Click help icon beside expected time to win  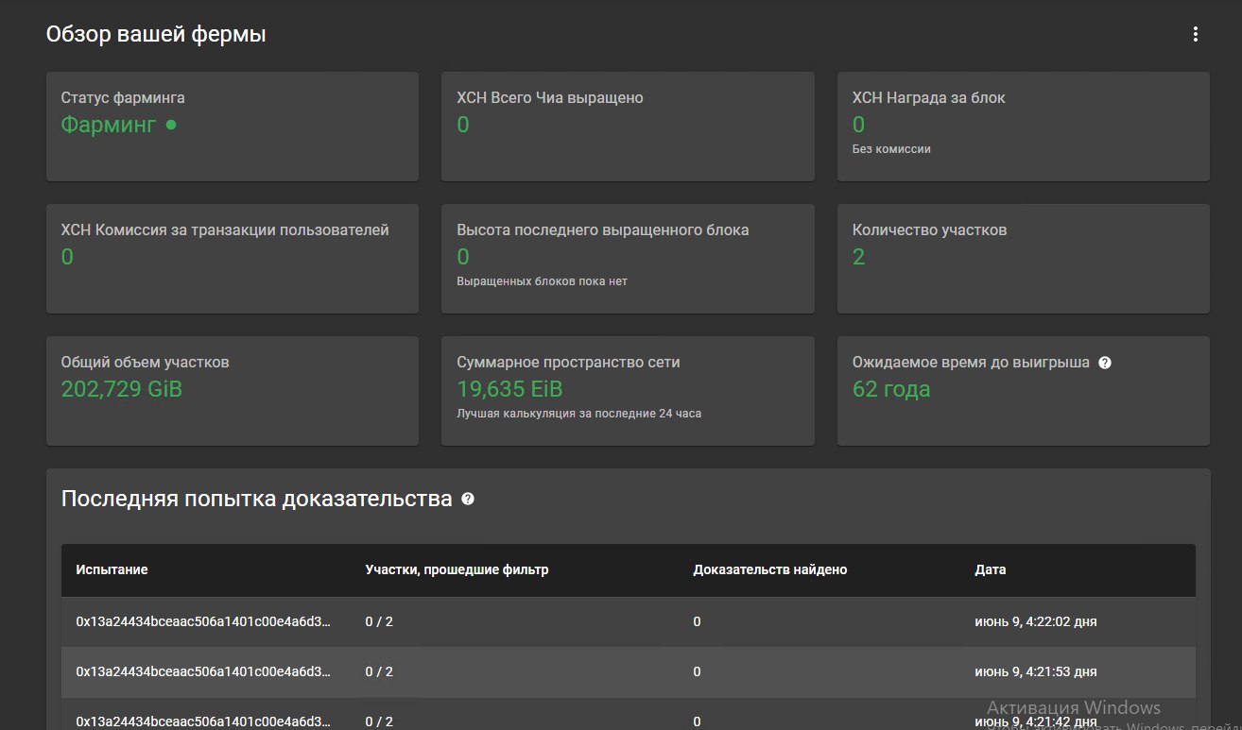pos(1105,363)
